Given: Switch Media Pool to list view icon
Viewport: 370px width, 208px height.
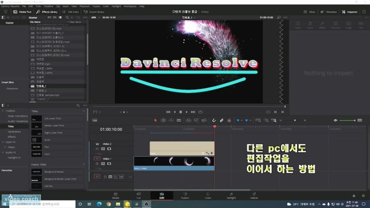Looking at the screenshot, I should pos(60,17).
